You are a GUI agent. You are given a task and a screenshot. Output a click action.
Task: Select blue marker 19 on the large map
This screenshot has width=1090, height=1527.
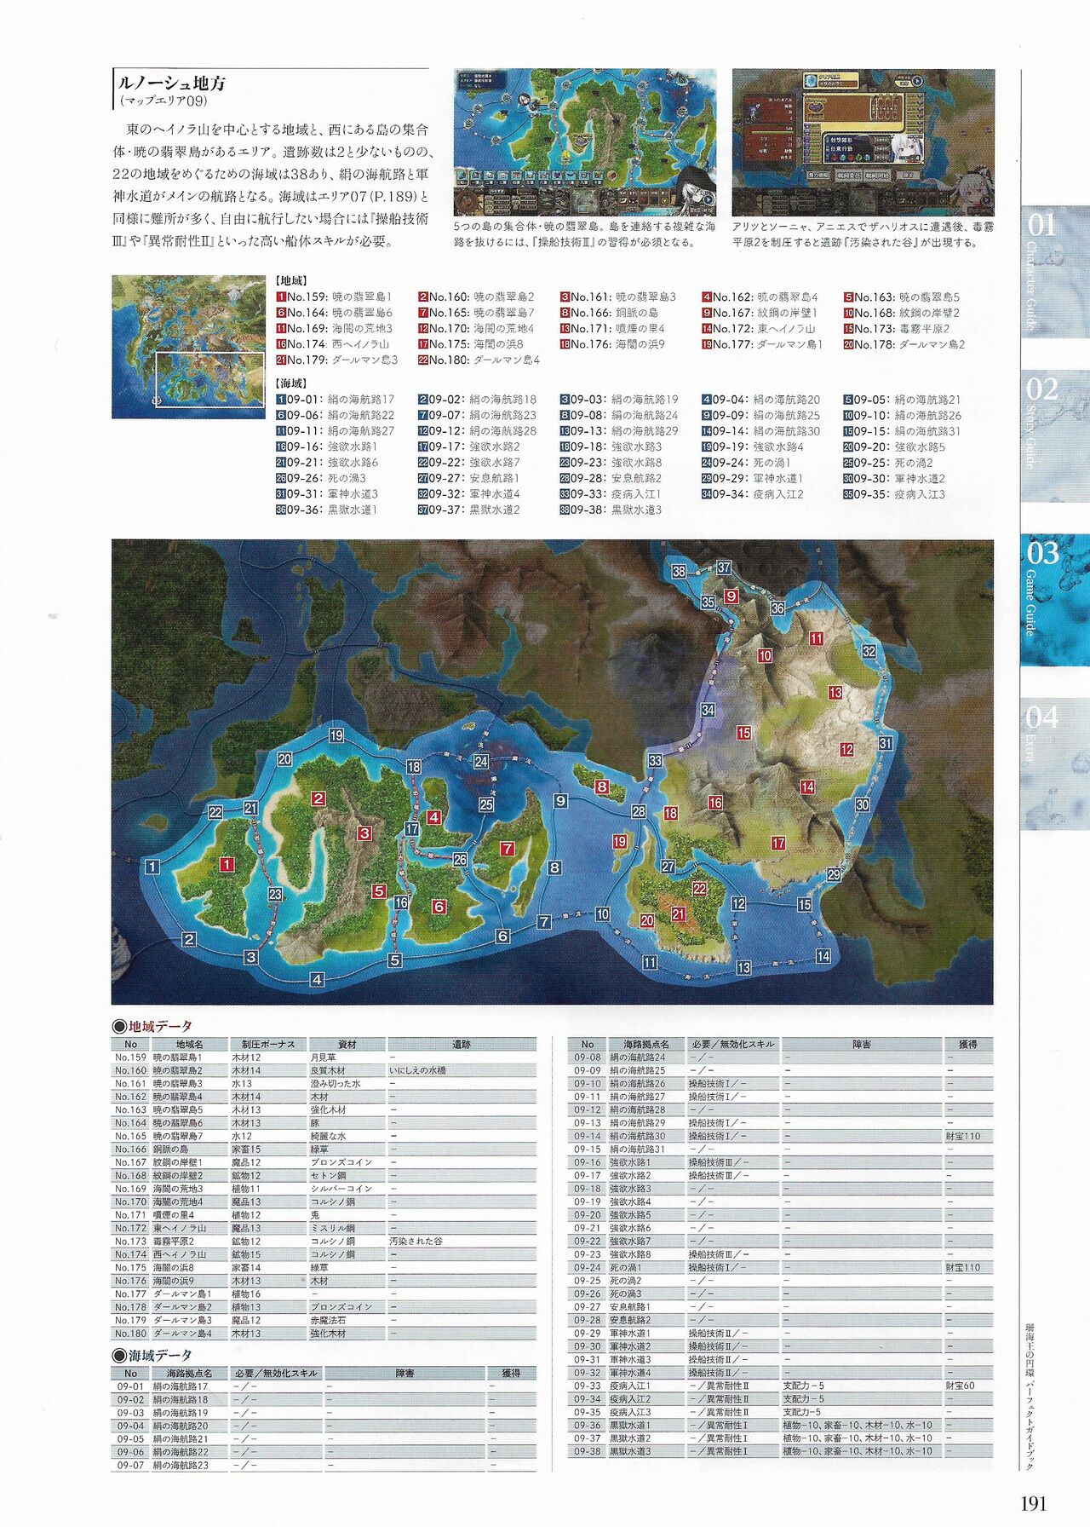pos(336,735)
